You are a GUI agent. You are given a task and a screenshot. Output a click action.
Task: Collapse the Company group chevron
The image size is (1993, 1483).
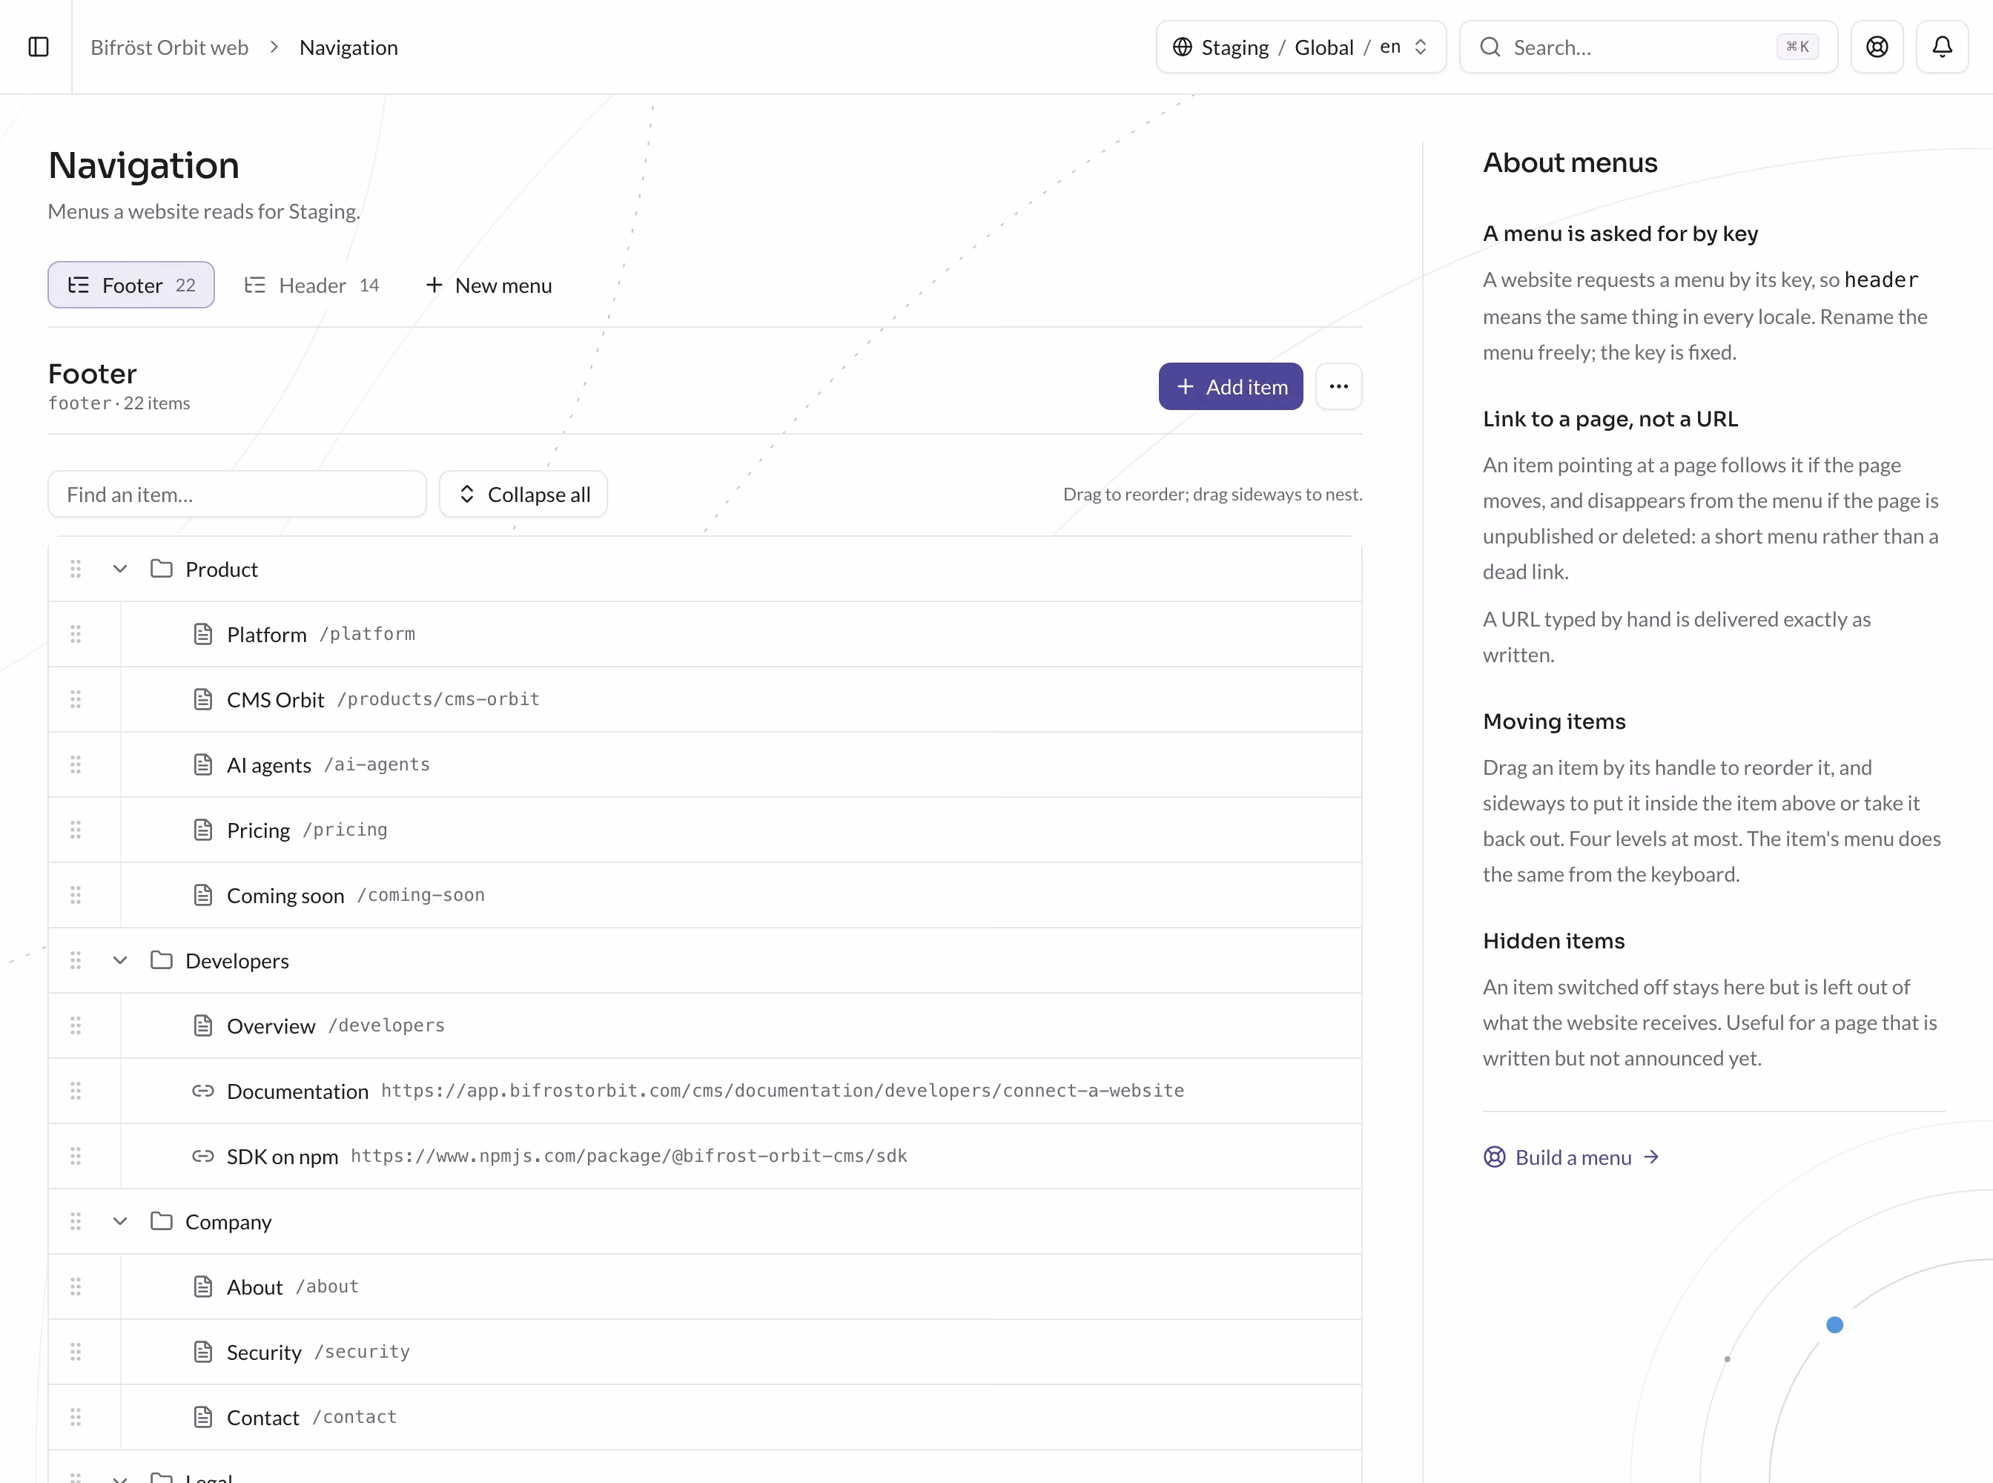coord(119,1222)
